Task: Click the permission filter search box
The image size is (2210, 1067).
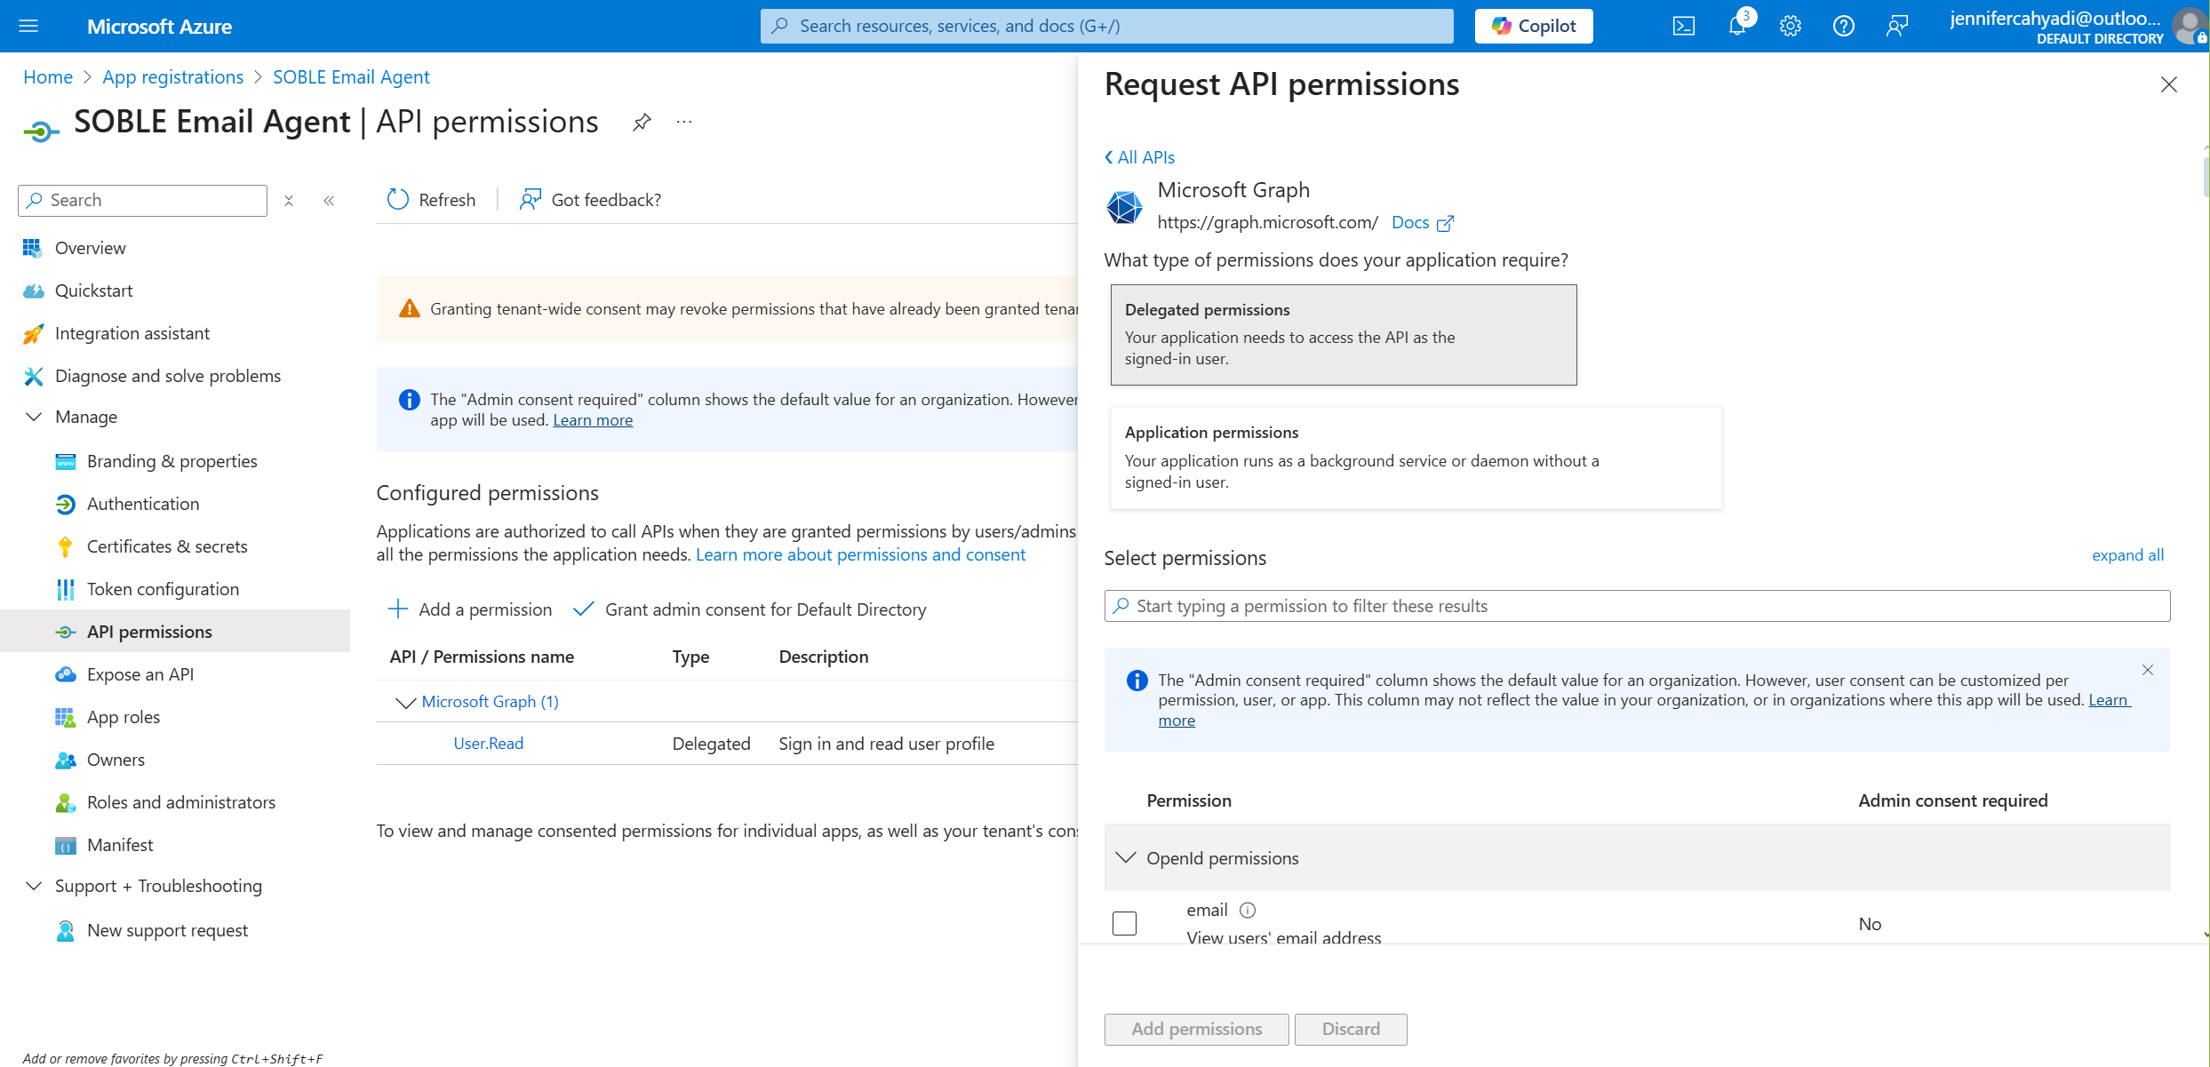Action: pyautogui.click(x=1637, y=606)
